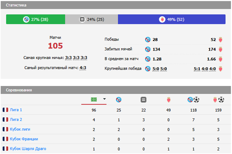Click France flag next to Лига 1

6,110
